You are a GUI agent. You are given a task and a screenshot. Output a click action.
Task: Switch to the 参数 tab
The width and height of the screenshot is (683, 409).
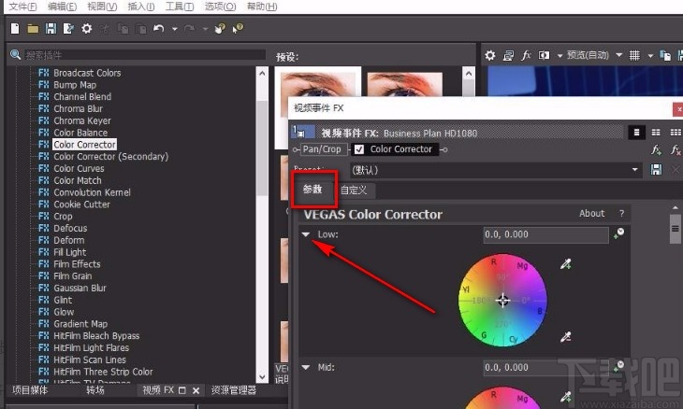point(312,190)
